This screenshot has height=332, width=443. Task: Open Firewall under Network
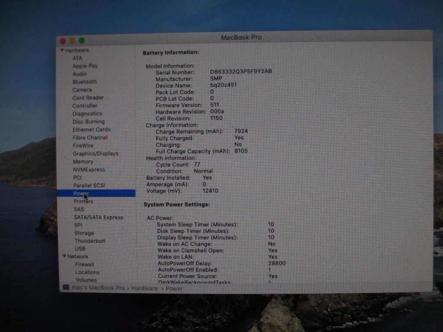[85, 264]
